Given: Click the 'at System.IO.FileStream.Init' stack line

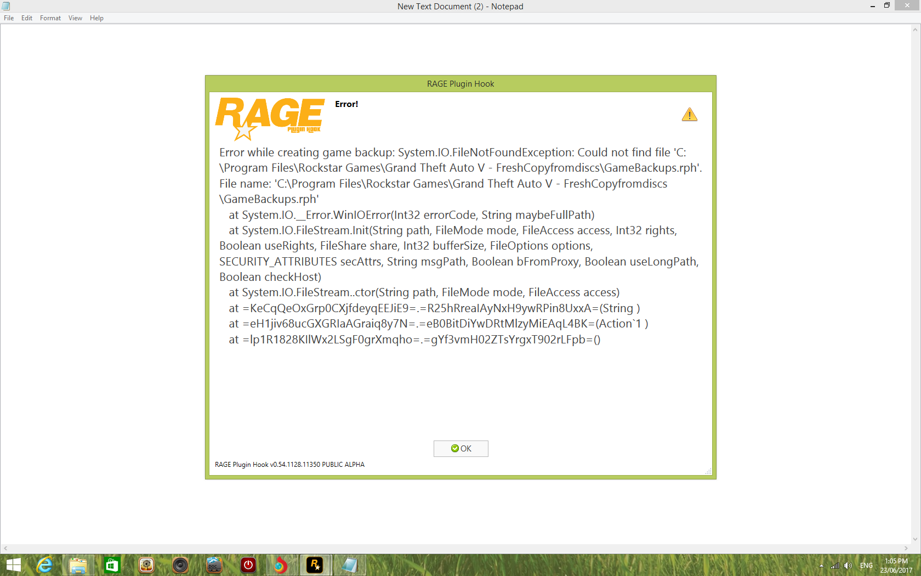Looking at the screenshot, I should pos(453,230).
